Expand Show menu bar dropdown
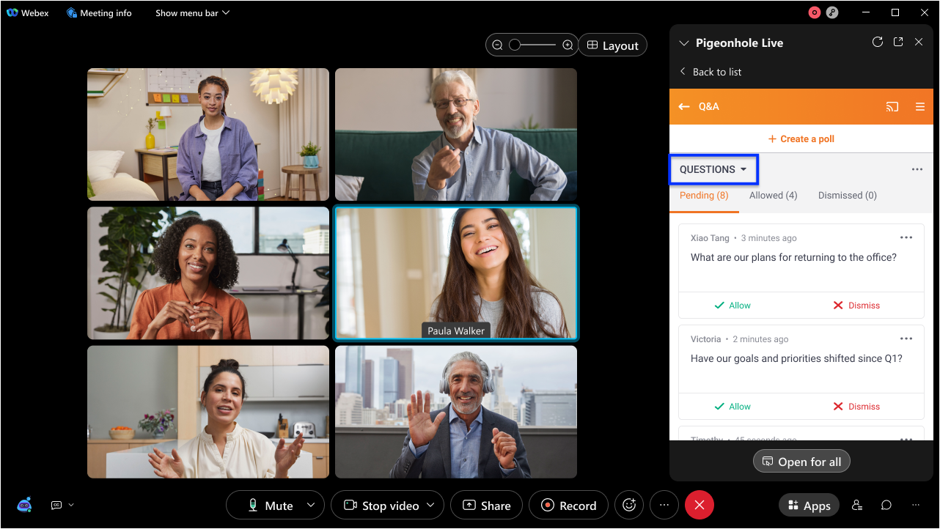940x529 pixels. click(192, 12)
